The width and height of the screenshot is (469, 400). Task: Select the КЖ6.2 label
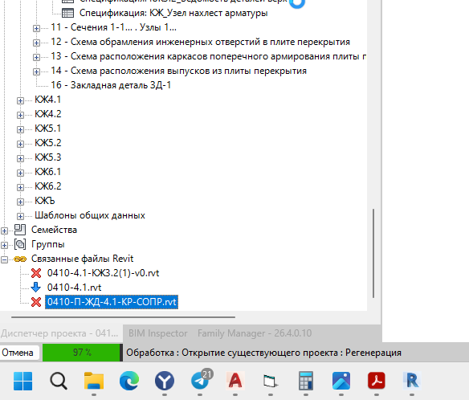[x=48, y=186]
